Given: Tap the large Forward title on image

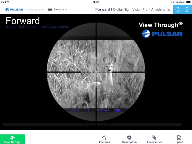Looking at the screenshot, I should coord(23,21).
